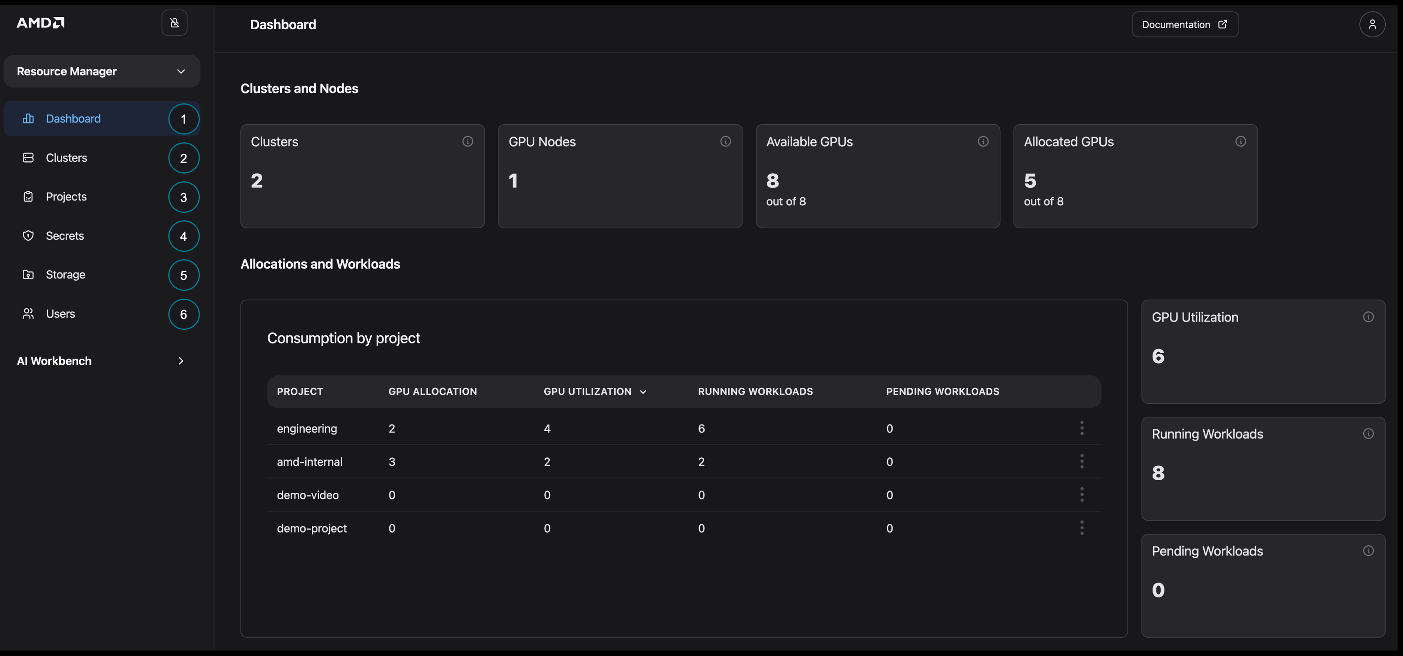Click the notifications bell-off icon in sidebar header
Image resolution: width=1403 pixels, height=656 pixels.
(x=174, y=23)
